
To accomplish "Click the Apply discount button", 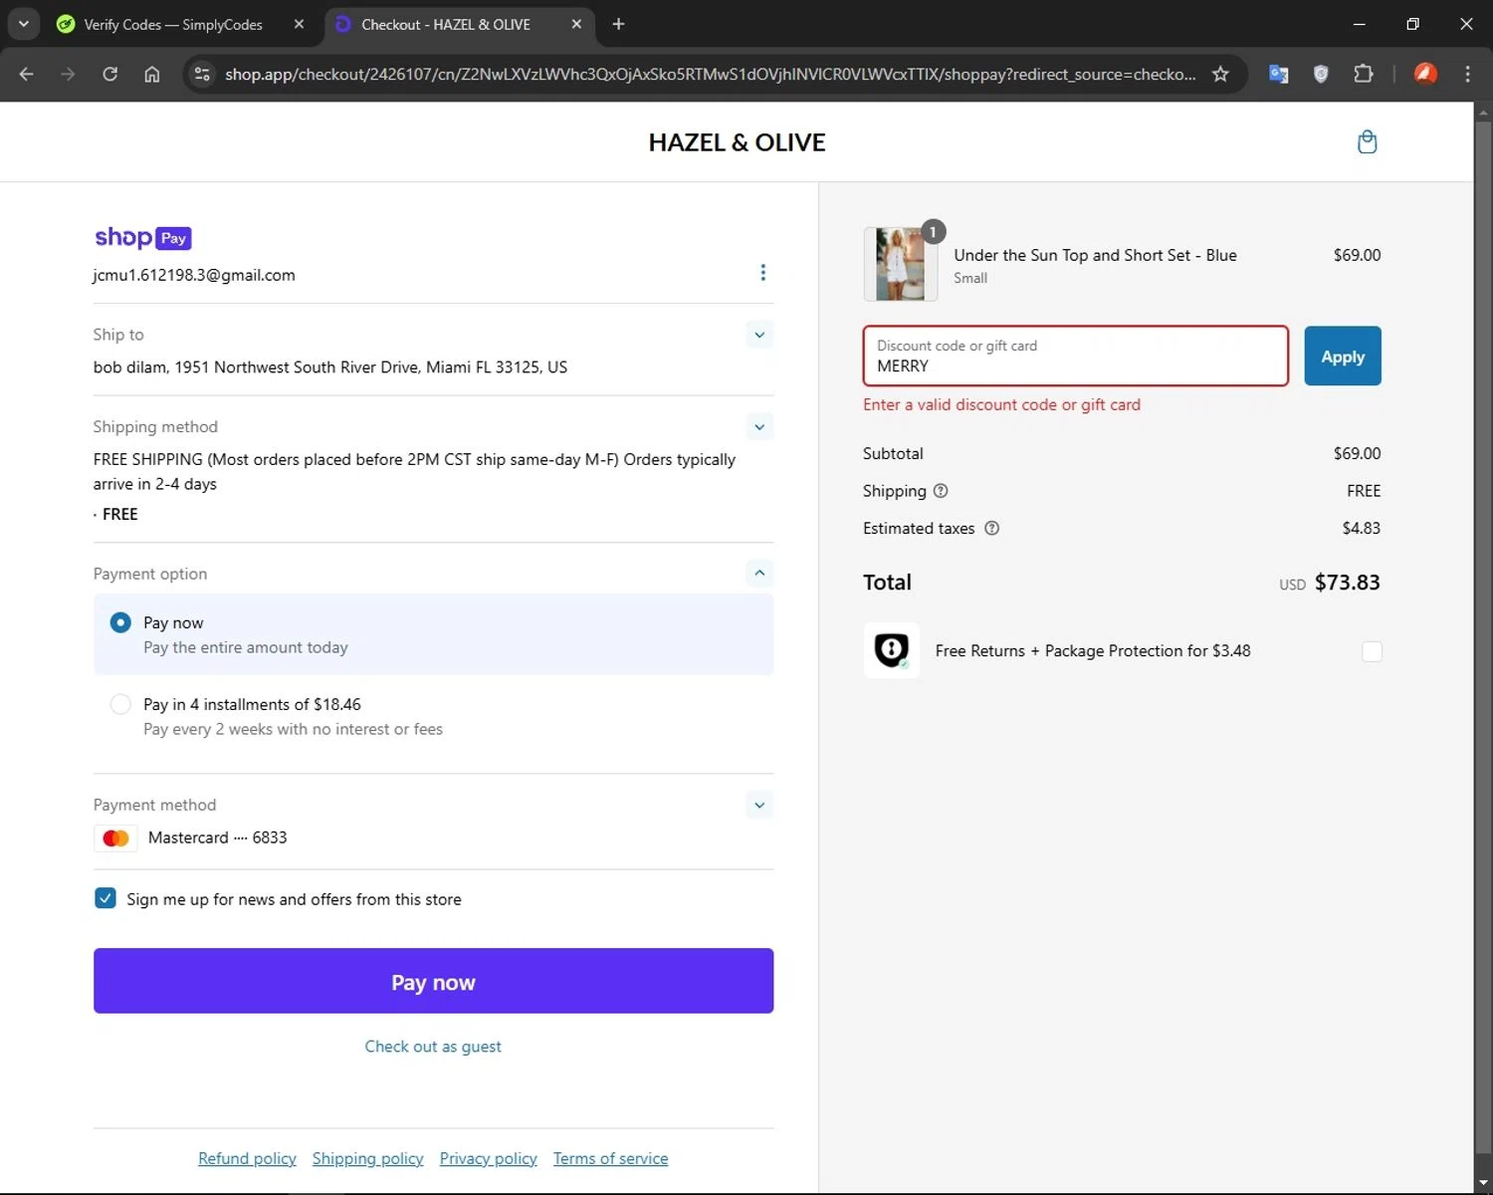I will click(1343, 356).
